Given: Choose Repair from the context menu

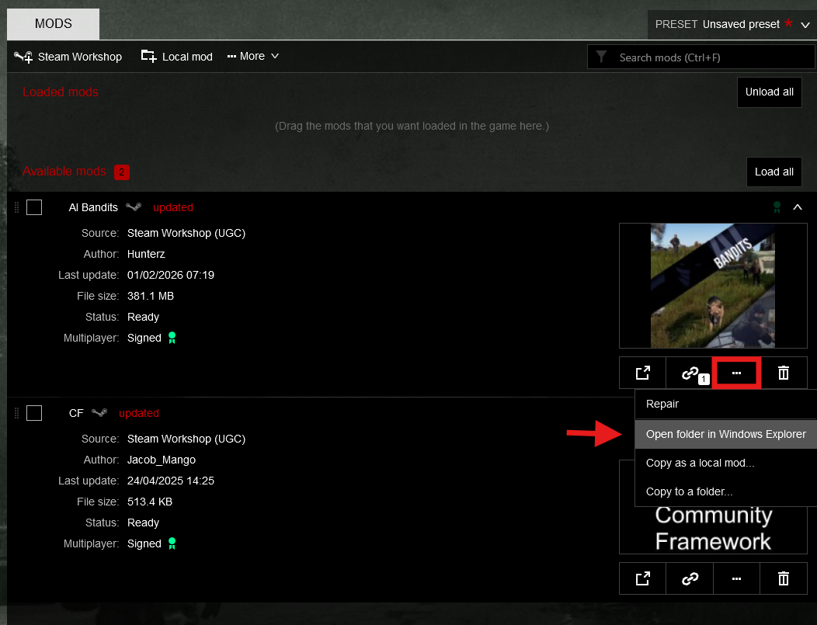Looking at the screenshot, I should (726, 405).
